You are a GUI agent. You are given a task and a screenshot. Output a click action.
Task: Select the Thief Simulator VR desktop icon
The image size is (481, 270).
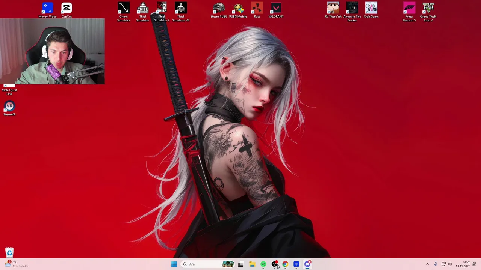(181, 12)
